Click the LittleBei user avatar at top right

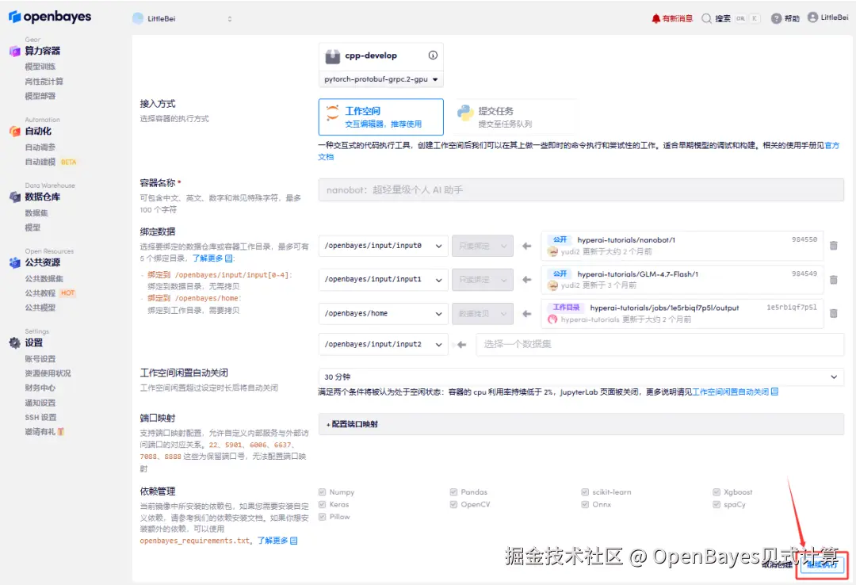point(812,17)
